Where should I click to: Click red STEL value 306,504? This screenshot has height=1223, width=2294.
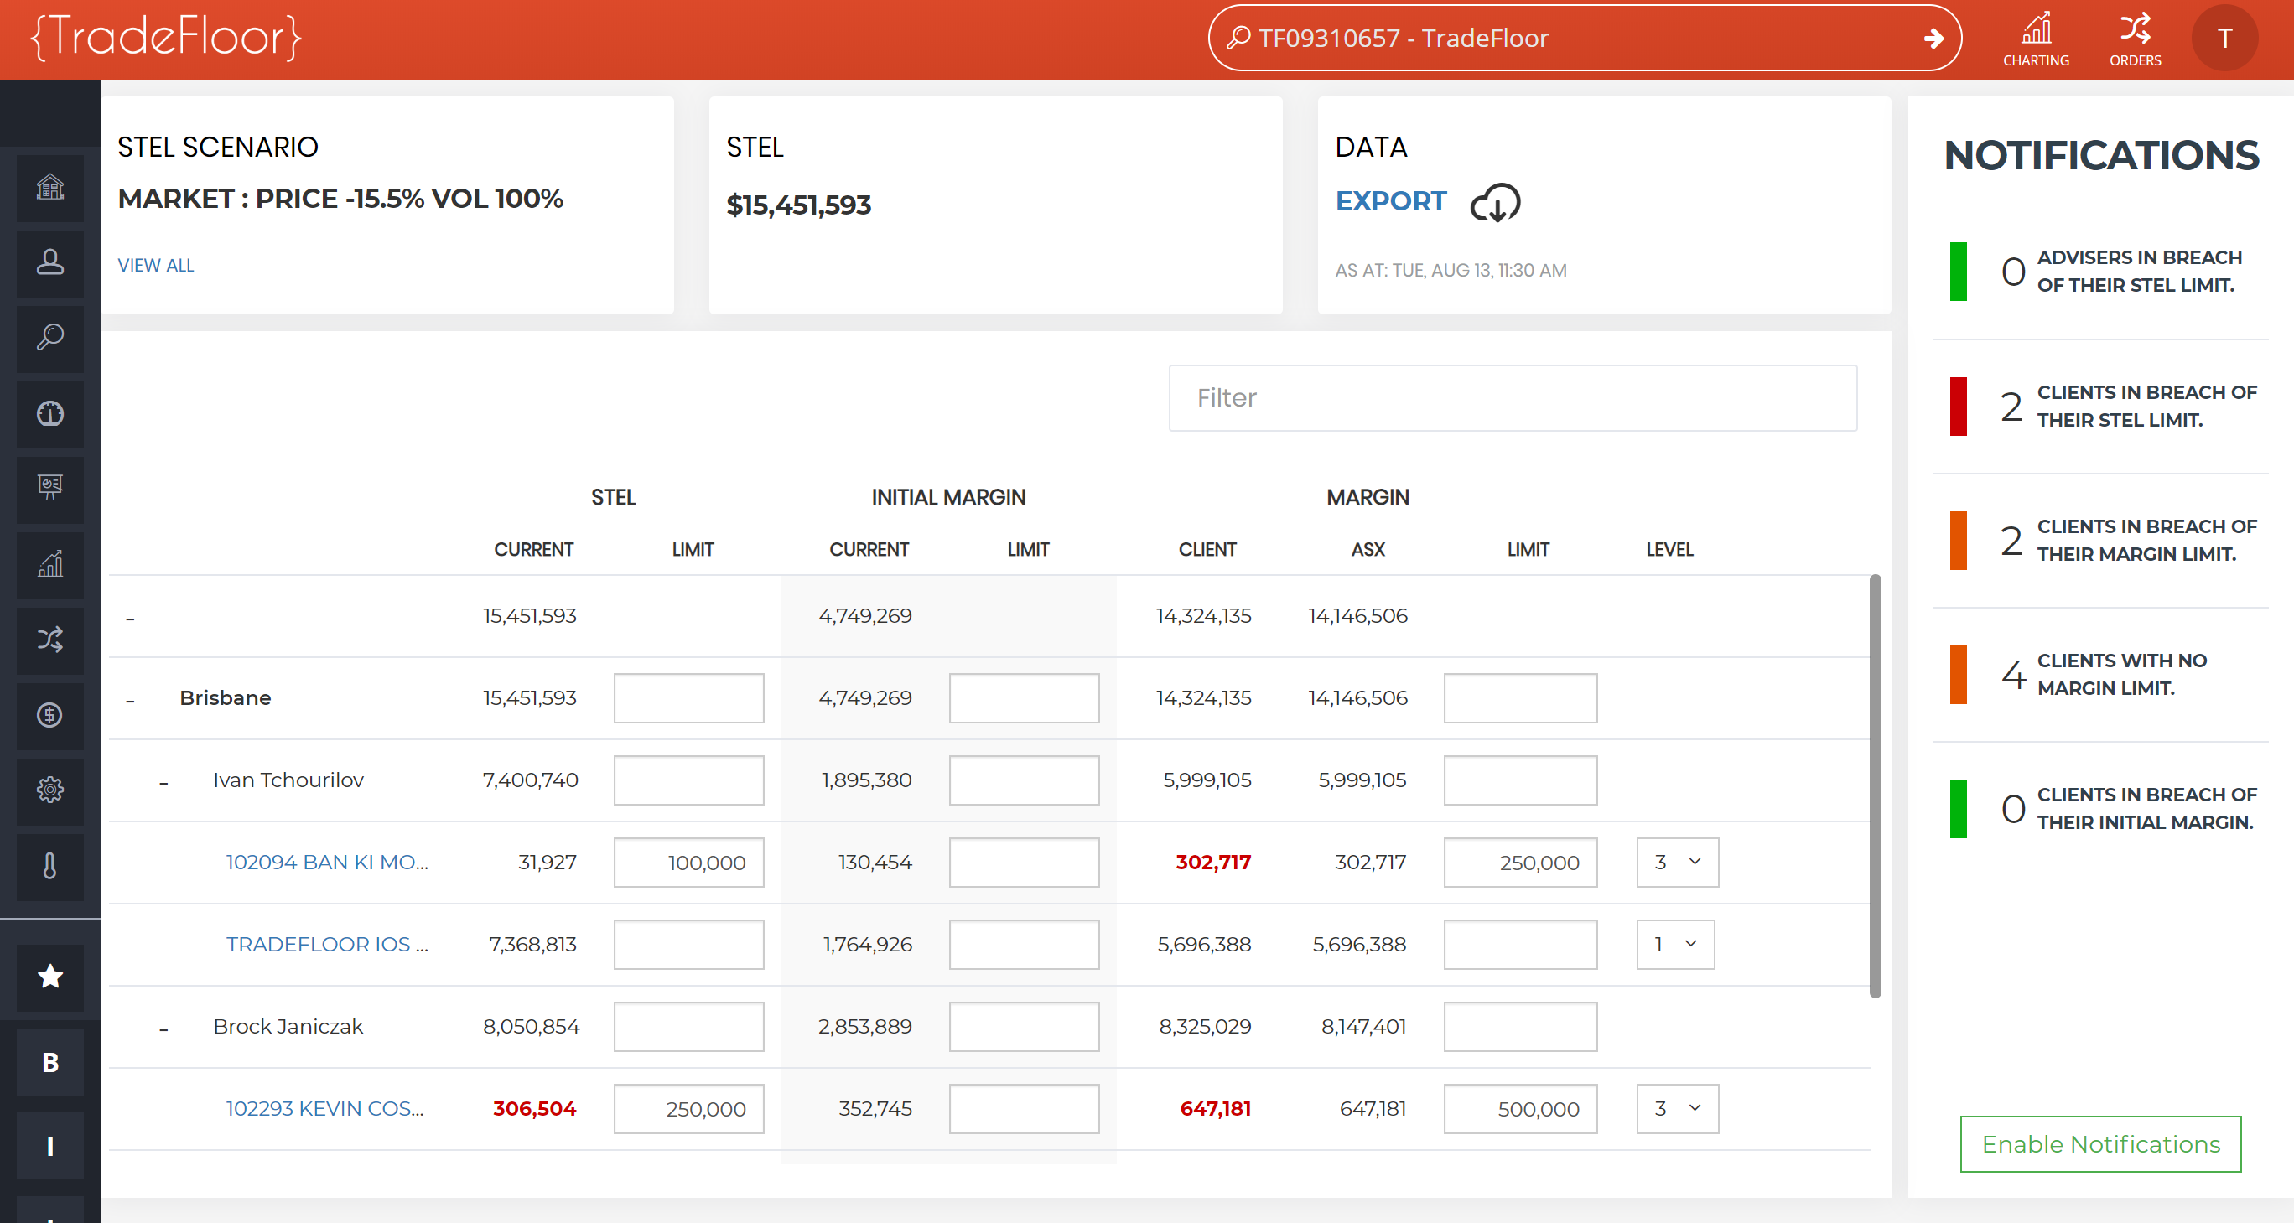click(534, 1108)
